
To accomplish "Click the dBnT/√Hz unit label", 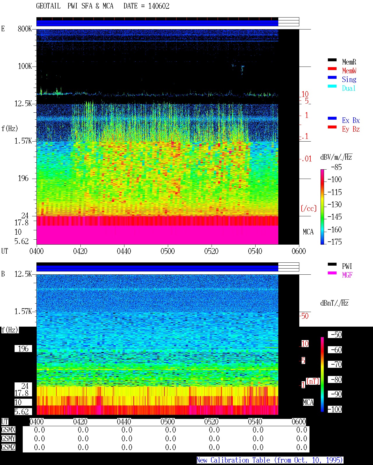I will click(335, 303).
